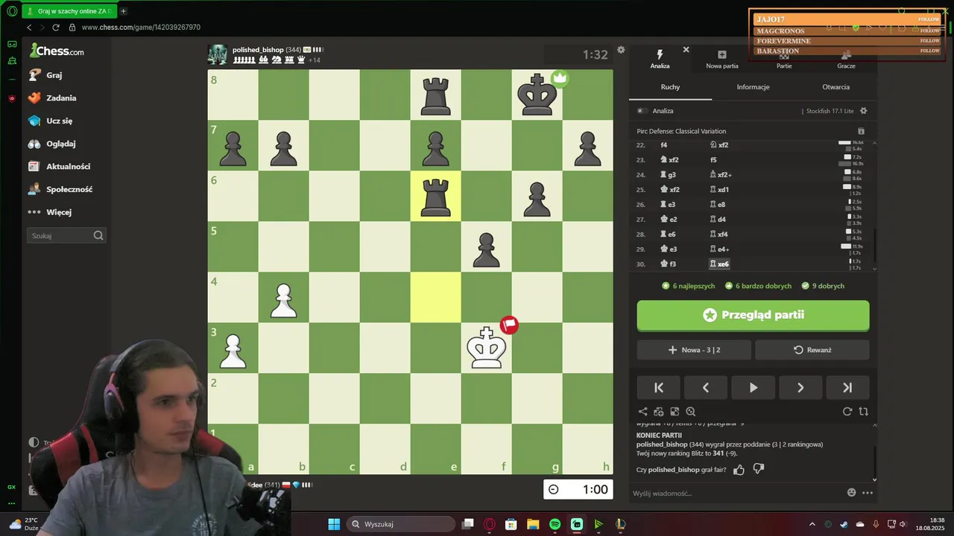This screenshot has width=954, height=536.
Task: Open Spotify from the taskbar
Action: 555,524
